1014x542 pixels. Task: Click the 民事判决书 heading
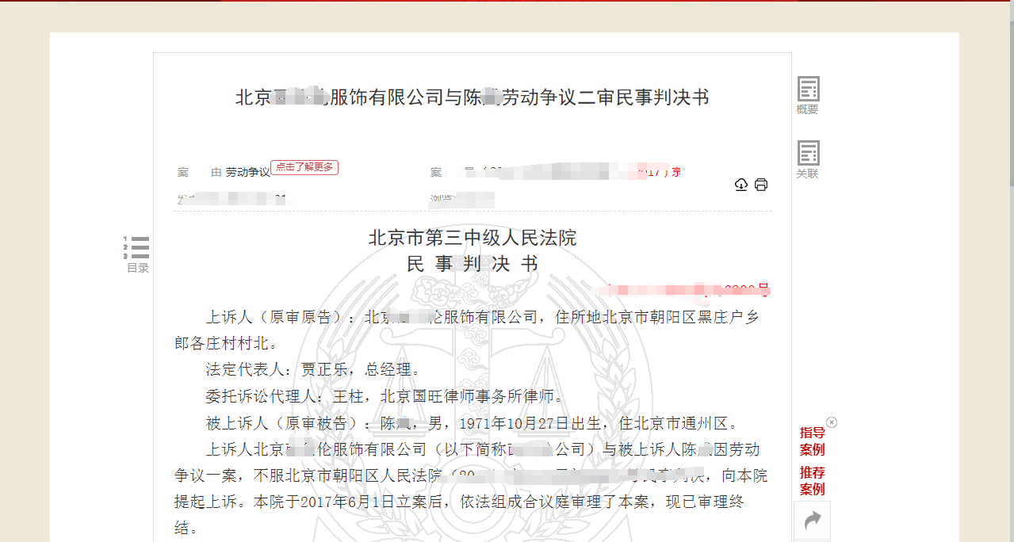[x=473, y=264]
